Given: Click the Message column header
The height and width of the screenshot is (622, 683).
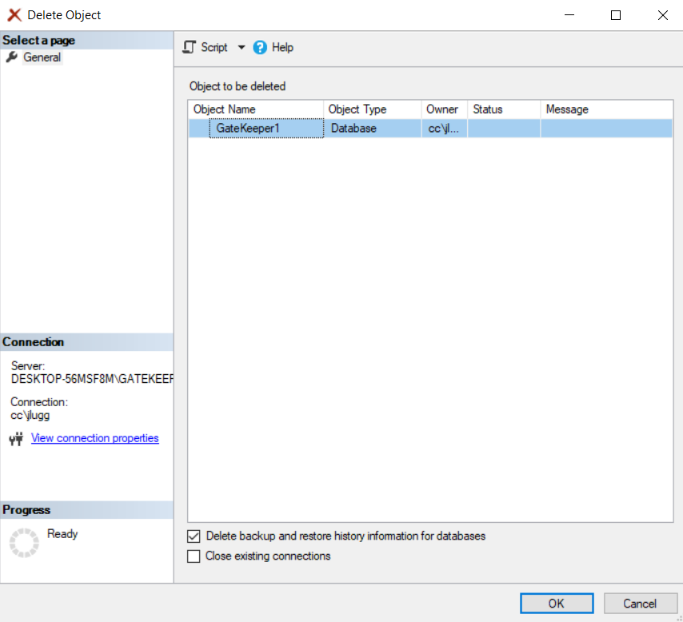Looking at the screenshot, I should (x=605, y=110).
